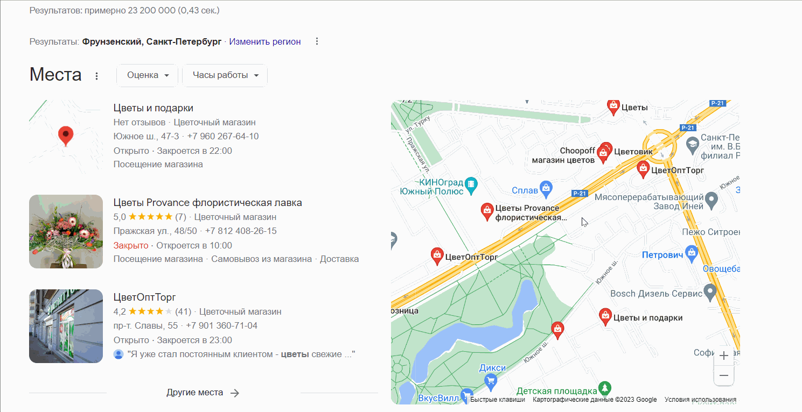This screenshot has width=802, height=412.
Task: Click the reviewer avatar icon under ЦветОптТорг
Action: (x=118, y=354)
